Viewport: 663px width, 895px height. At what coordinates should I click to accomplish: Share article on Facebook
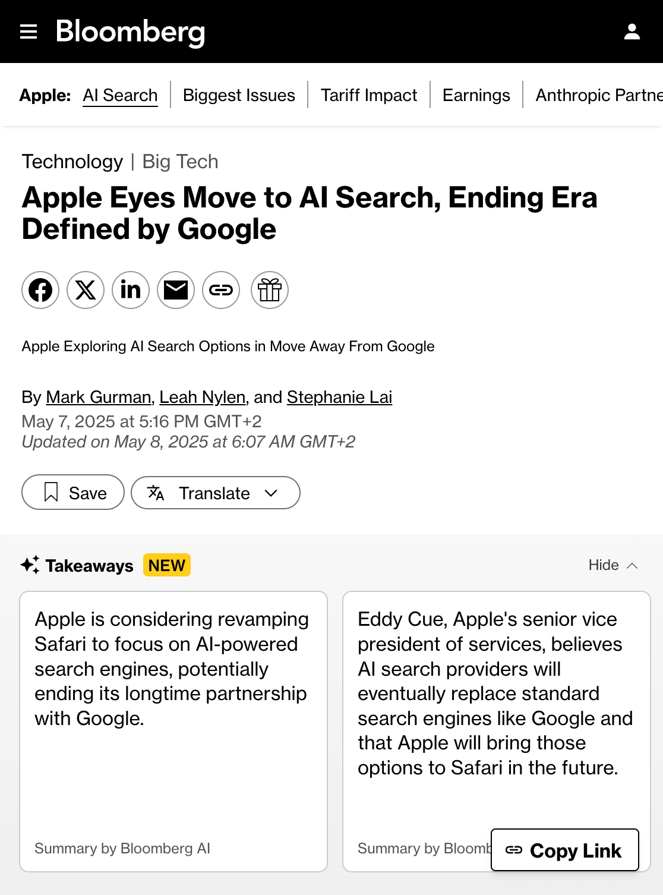click(x=40, y=290)
